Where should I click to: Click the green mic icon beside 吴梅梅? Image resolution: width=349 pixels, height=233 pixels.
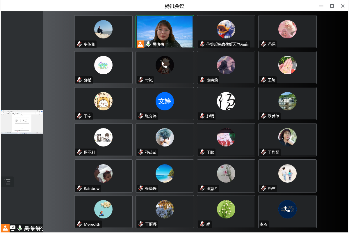[148, 44]
